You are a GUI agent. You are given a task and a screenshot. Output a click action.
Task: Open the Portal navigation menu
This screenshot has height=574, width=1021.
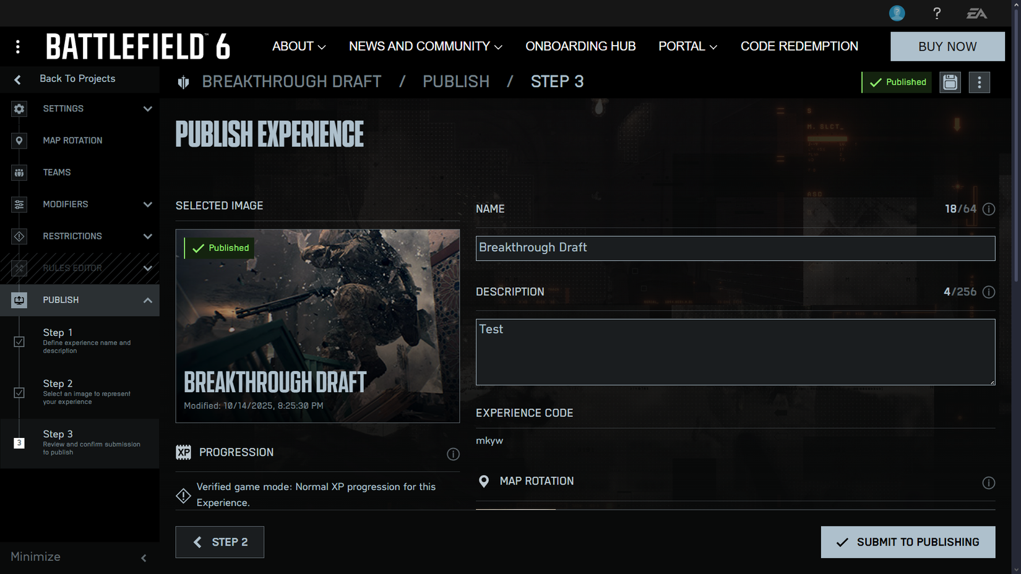coord(687,46)
